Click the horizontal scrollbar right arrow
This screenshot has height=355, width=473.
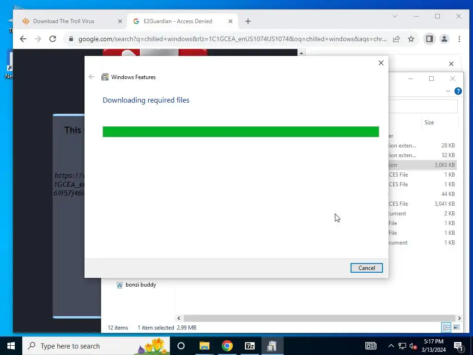pos(460,318)
